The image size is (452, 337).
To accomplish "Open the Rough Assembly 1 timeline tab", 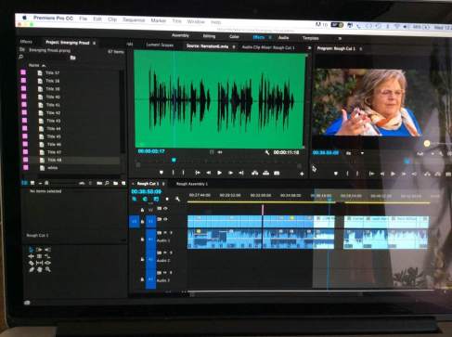I will [x=192, y=184].
